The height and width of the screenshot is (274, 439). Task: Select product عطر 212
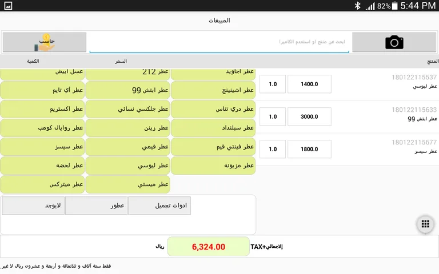(x=127, y=74)
